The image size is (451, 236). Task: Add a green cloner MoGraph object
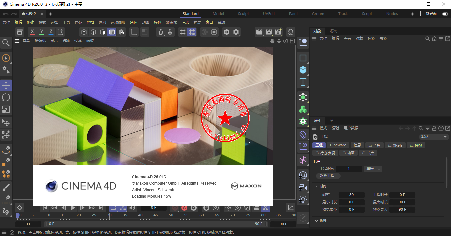click(303, 109)
